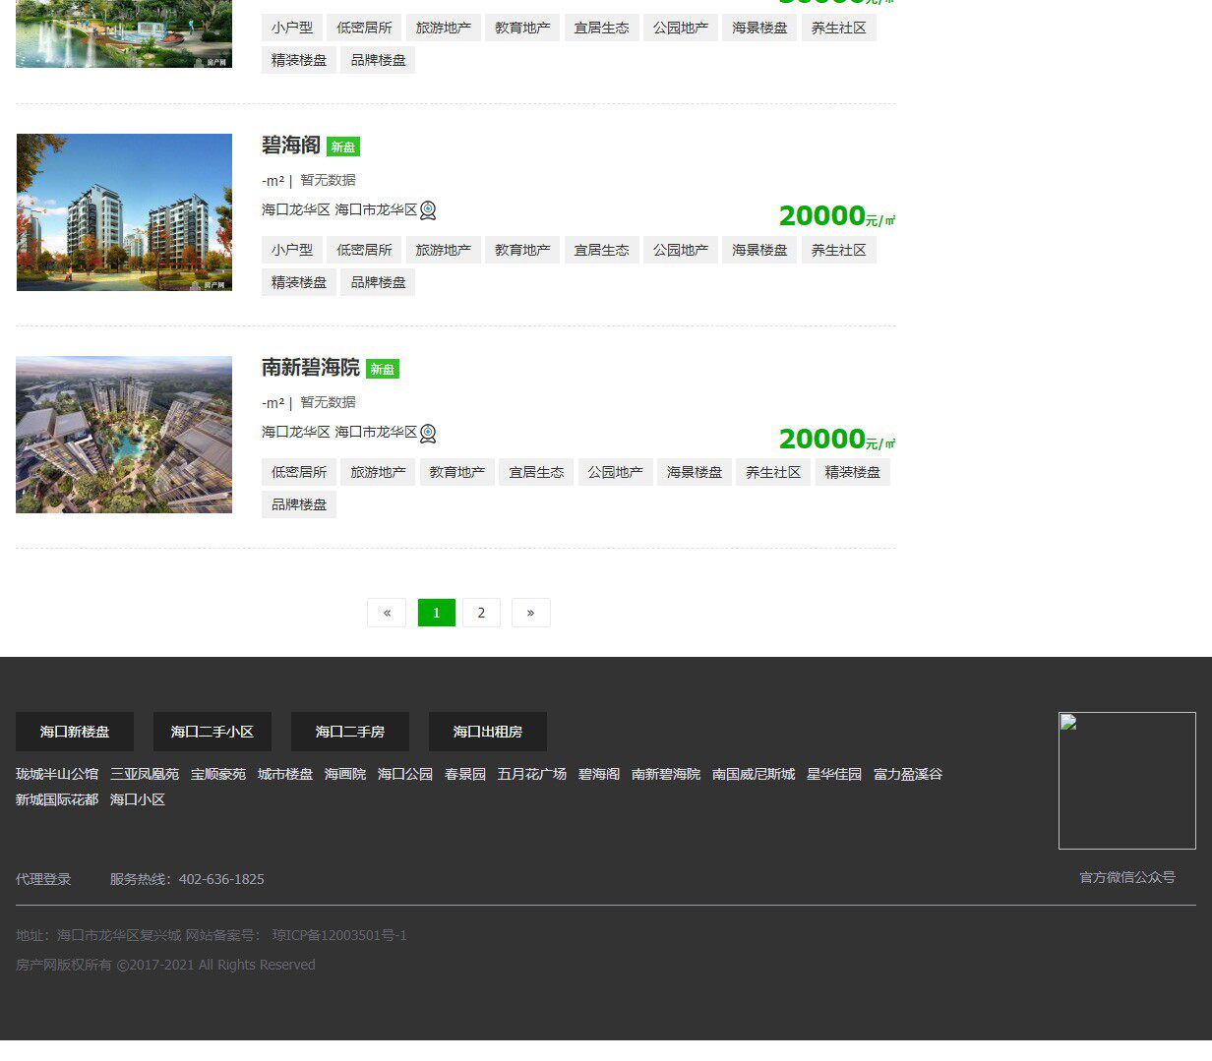Click the 新盘 badge next to 碧海阁

click(342, 146)
